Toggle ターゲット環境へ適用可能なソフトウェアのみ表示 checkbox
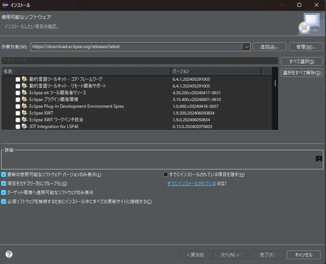326x264 pixels. [x=3, y=193]
